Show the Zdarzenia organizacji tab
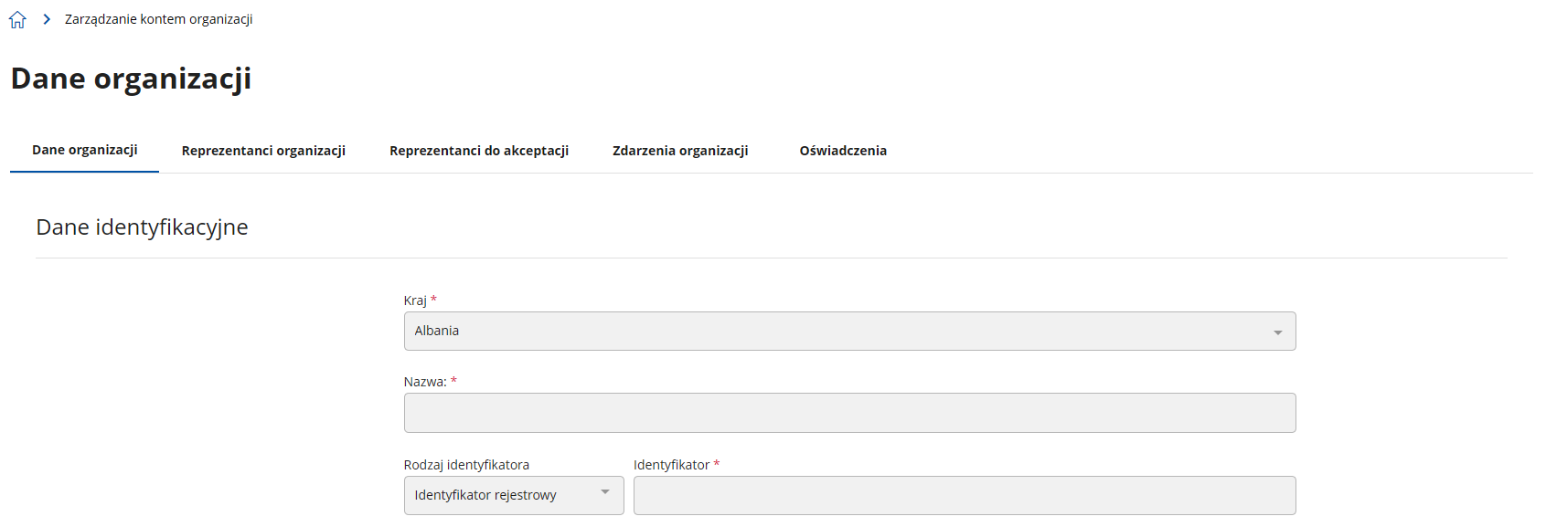The height and width of the screenshot is (527, 1546). 680,151
